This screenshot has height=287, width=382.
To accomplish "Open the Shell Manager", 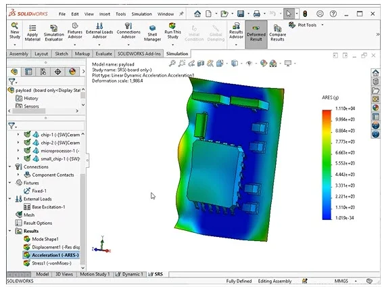I will pos(152,33).
